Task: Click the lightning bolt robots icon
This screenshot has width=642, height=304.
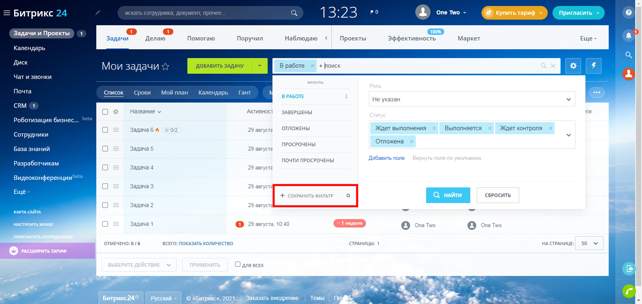Action: [x=593, y=66]
